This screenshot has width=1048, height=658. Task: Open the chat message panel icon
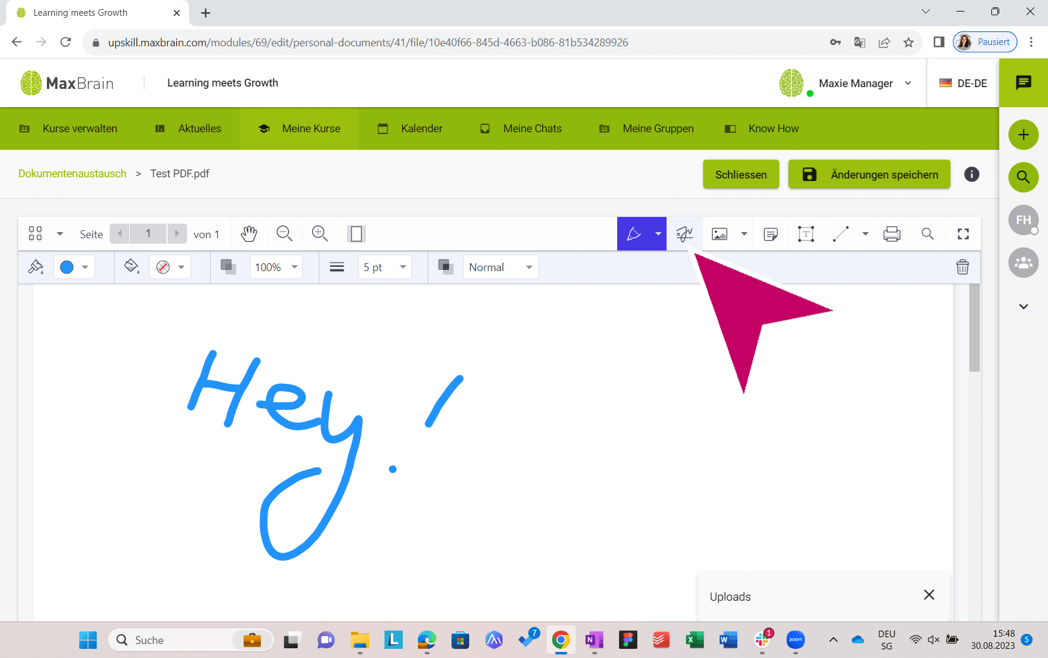(x=1024, y=83)
